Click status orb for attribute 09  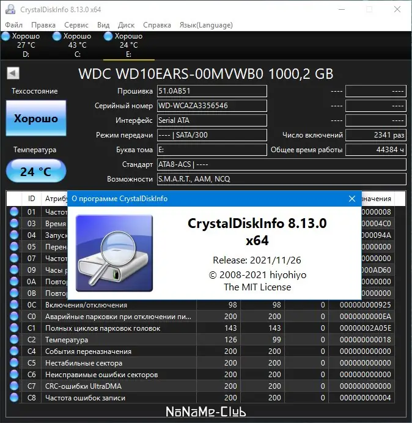[x=14, y=270]
